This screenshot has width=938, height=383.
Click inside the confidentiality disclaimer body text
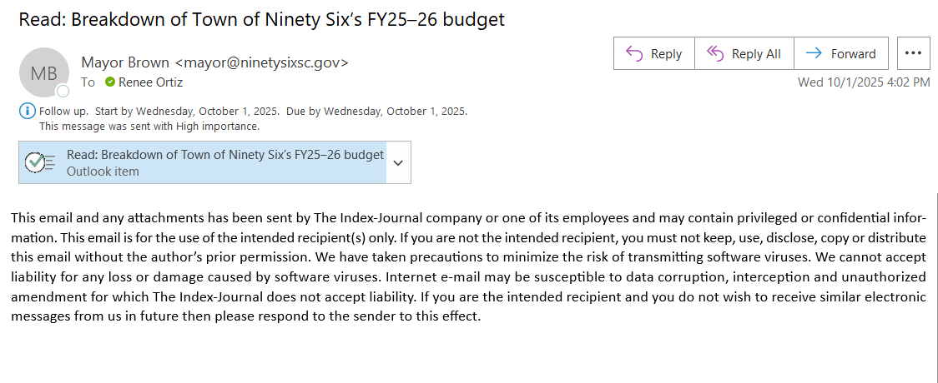[x=467, y=267]
